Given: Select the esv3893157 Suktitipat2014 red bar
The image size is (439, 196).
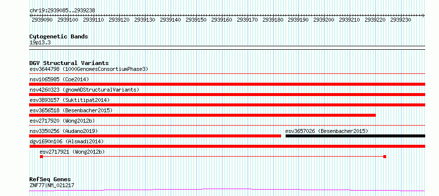Looking at the screenshot, I should pos(227,105).
